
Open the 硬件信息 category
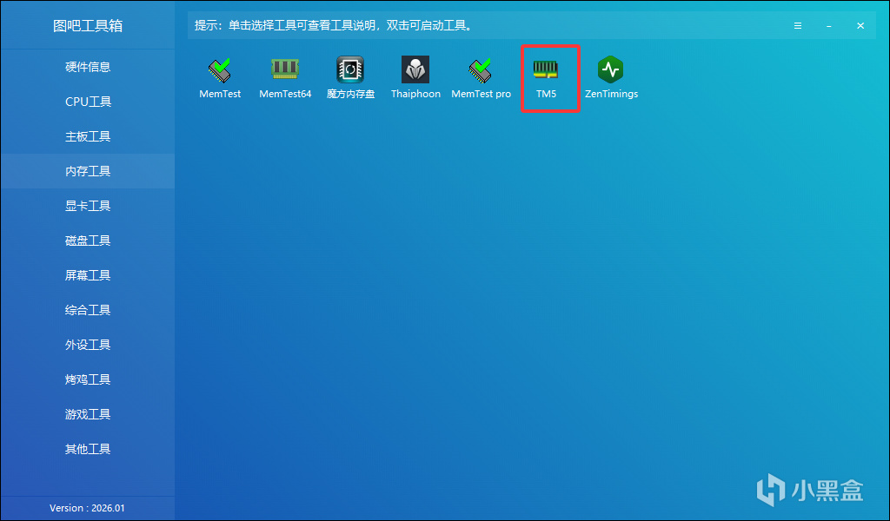(88, 67)
